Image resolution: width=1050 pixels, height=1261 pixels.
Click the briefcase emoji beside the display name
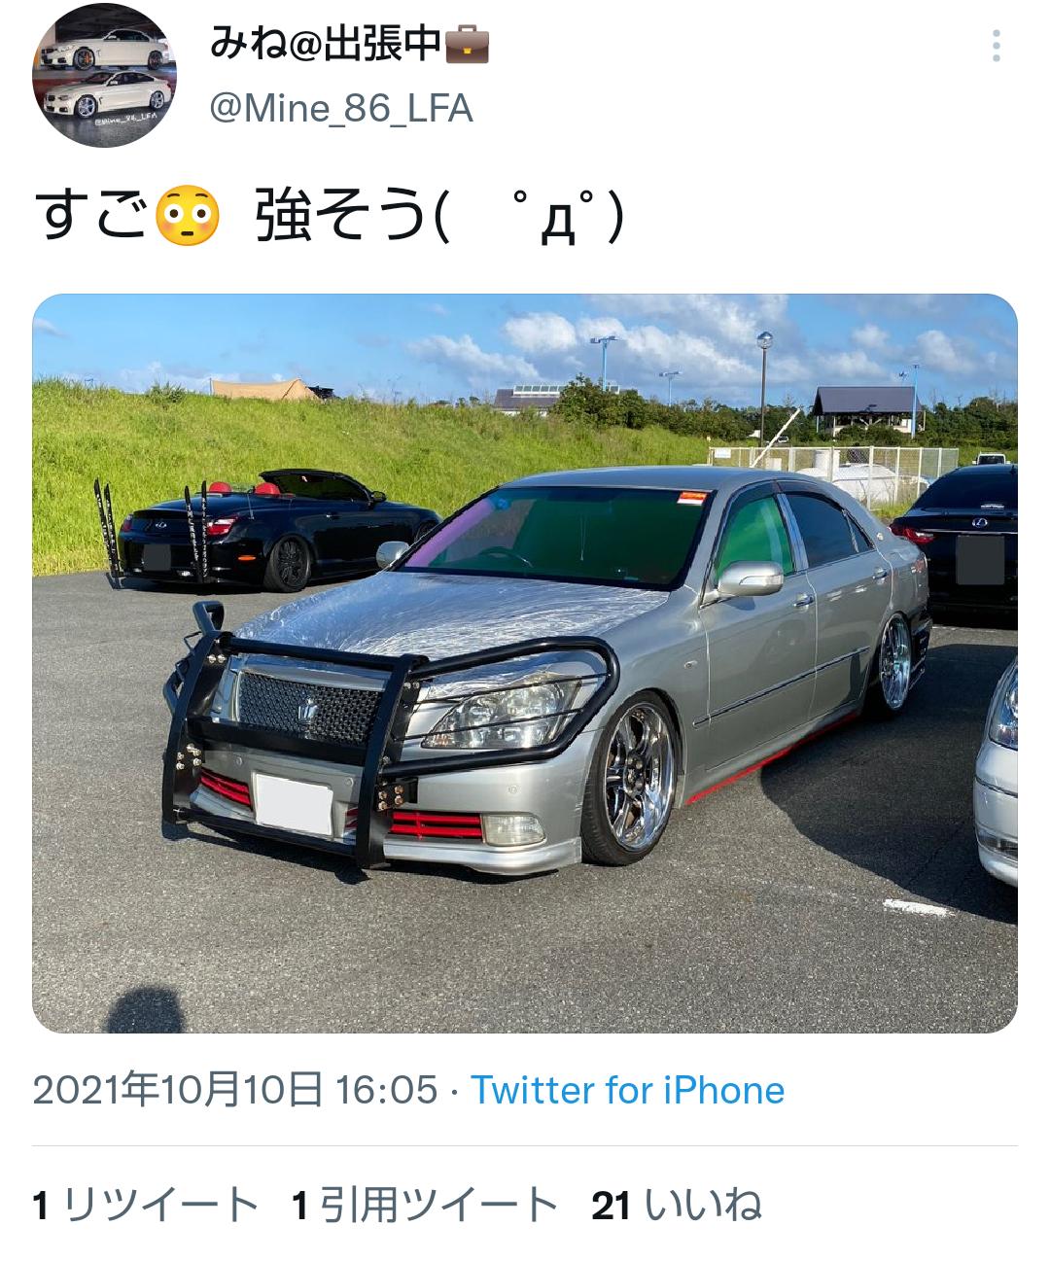(468, 44)
